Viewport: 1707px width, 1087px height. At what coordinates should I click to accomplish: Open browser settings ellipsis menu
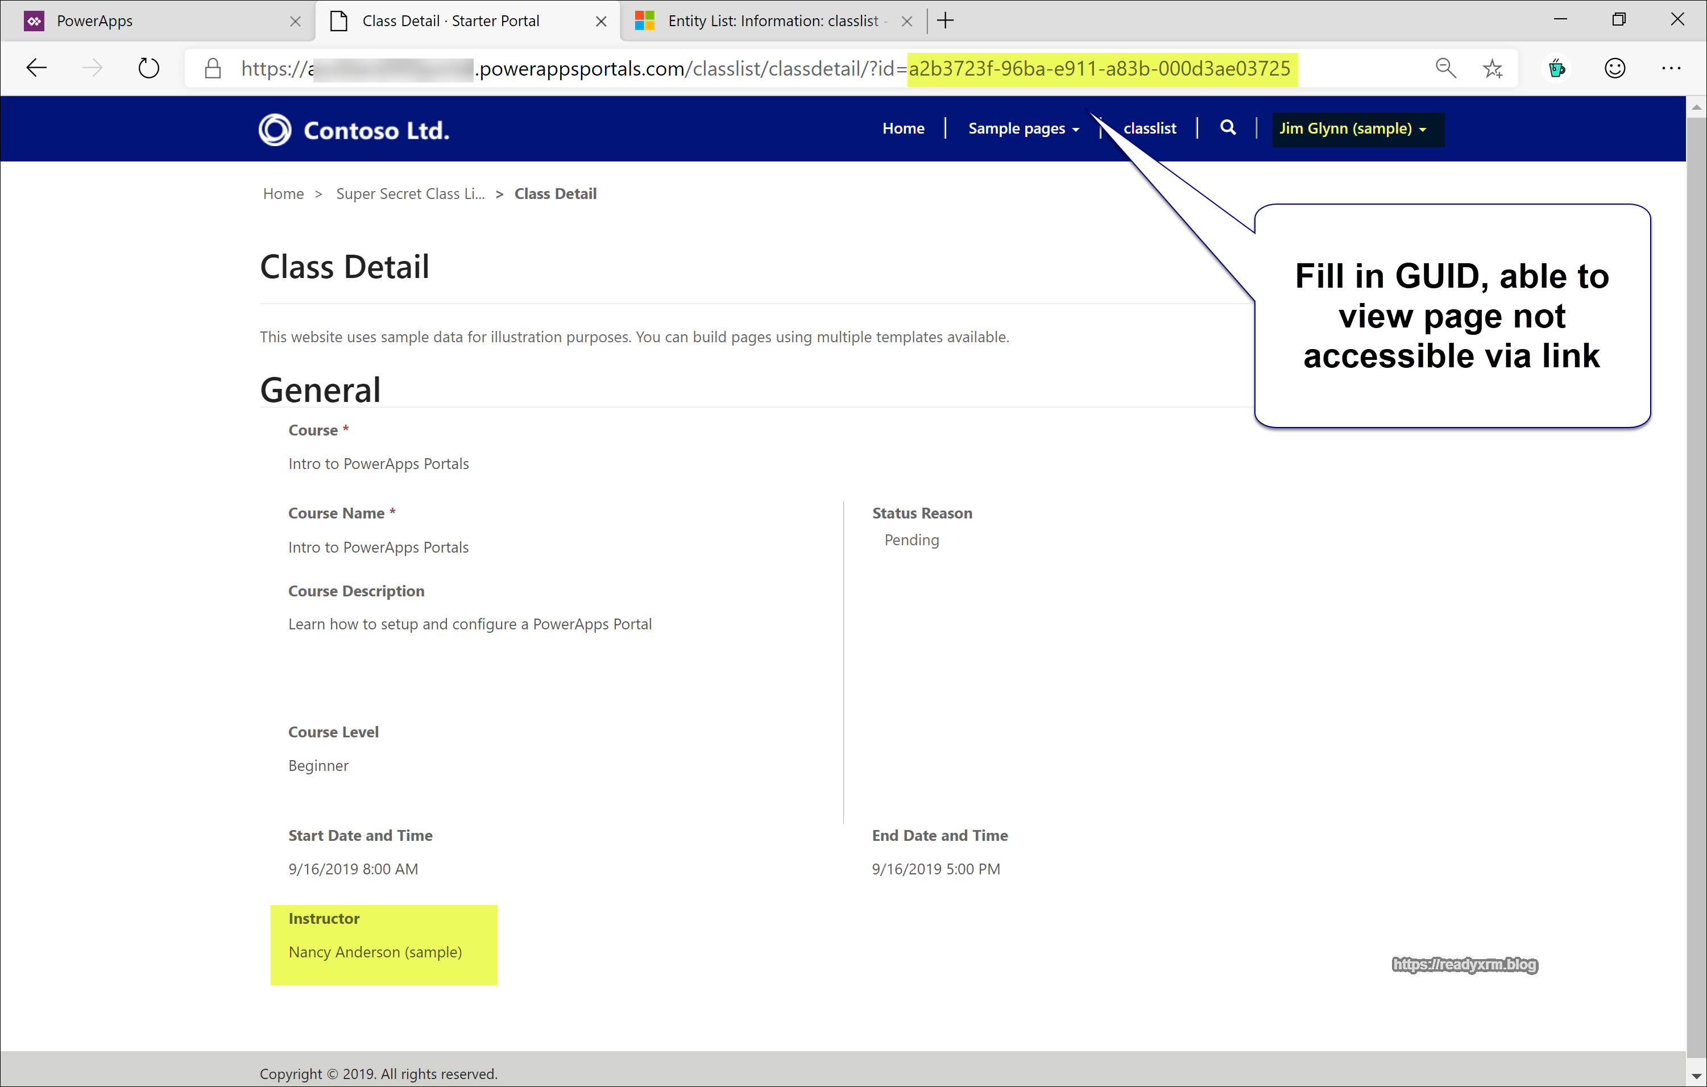[x=1671, y=68]
